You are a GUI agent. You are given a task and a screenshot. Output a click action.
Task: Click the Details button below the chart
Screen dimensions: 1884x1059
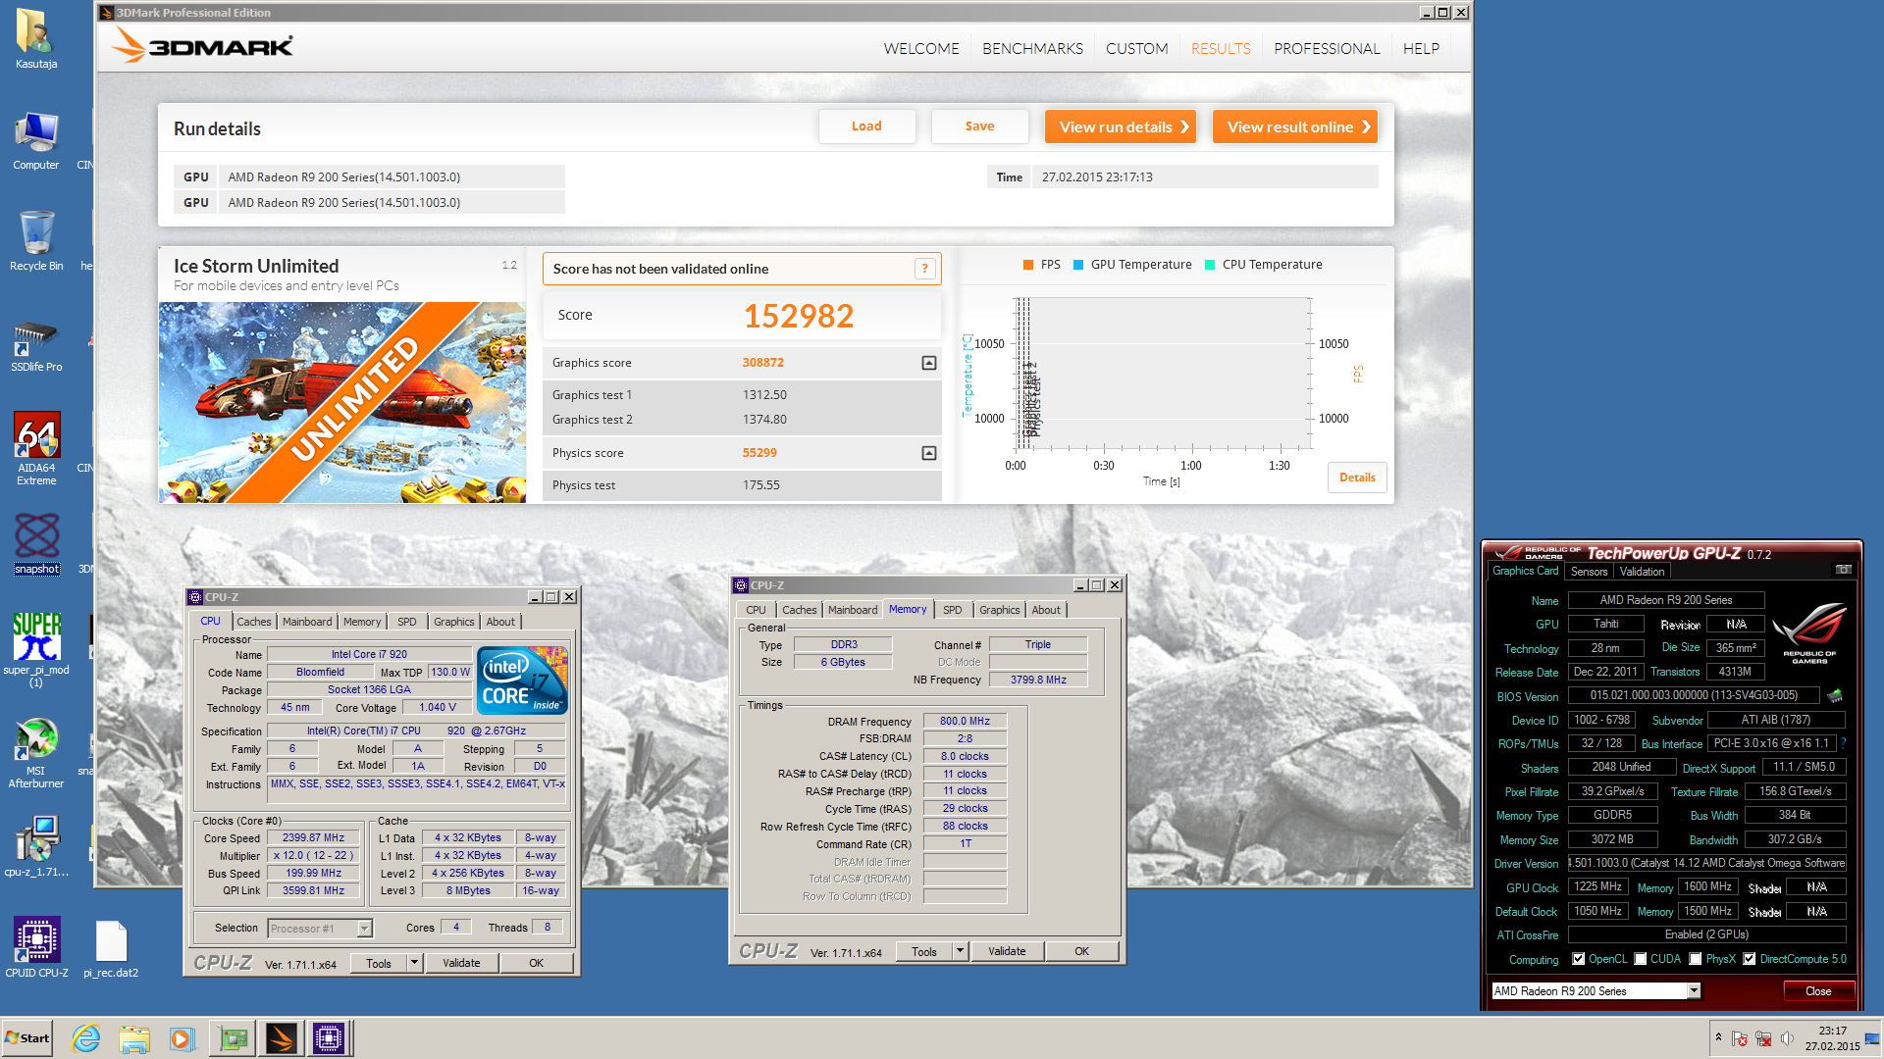point(1357,478)
